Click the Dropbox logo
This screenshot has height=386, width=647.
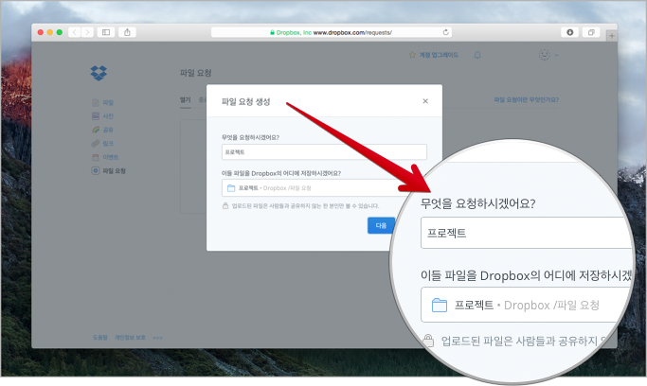tap(99, 73)
